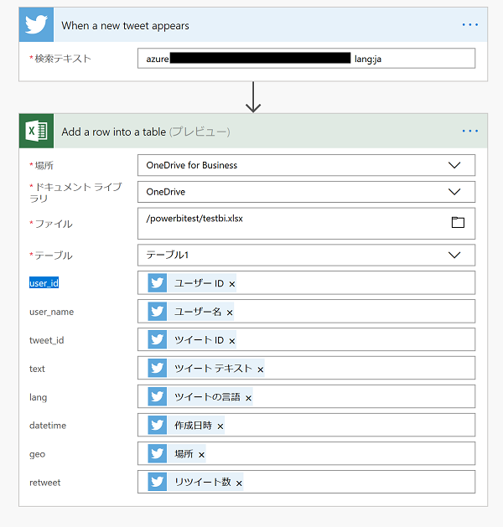Image resolution: width=503 pixels, height=527 pixels.
Task: Click the 場所 field label
Action: 44,165
